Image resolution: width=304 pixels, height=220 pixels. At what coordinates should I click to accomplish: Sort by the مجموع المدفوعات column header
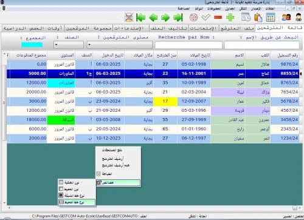(29, 55)
